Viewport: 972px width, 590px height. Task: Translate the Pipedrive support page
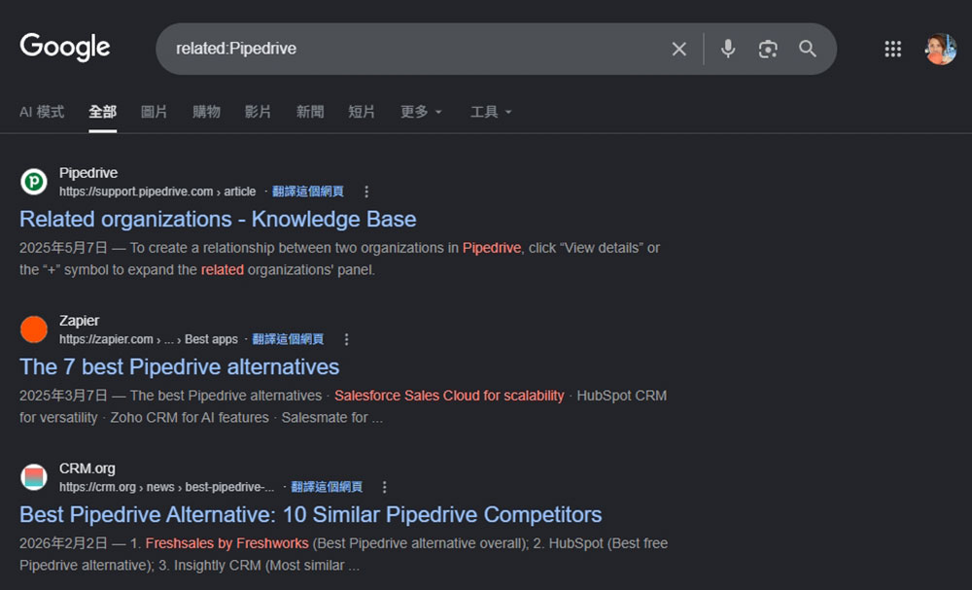tap(307, 191)
